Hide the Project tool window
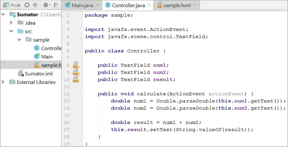This screenshot has height=147, width=288. tap(56, 5)
